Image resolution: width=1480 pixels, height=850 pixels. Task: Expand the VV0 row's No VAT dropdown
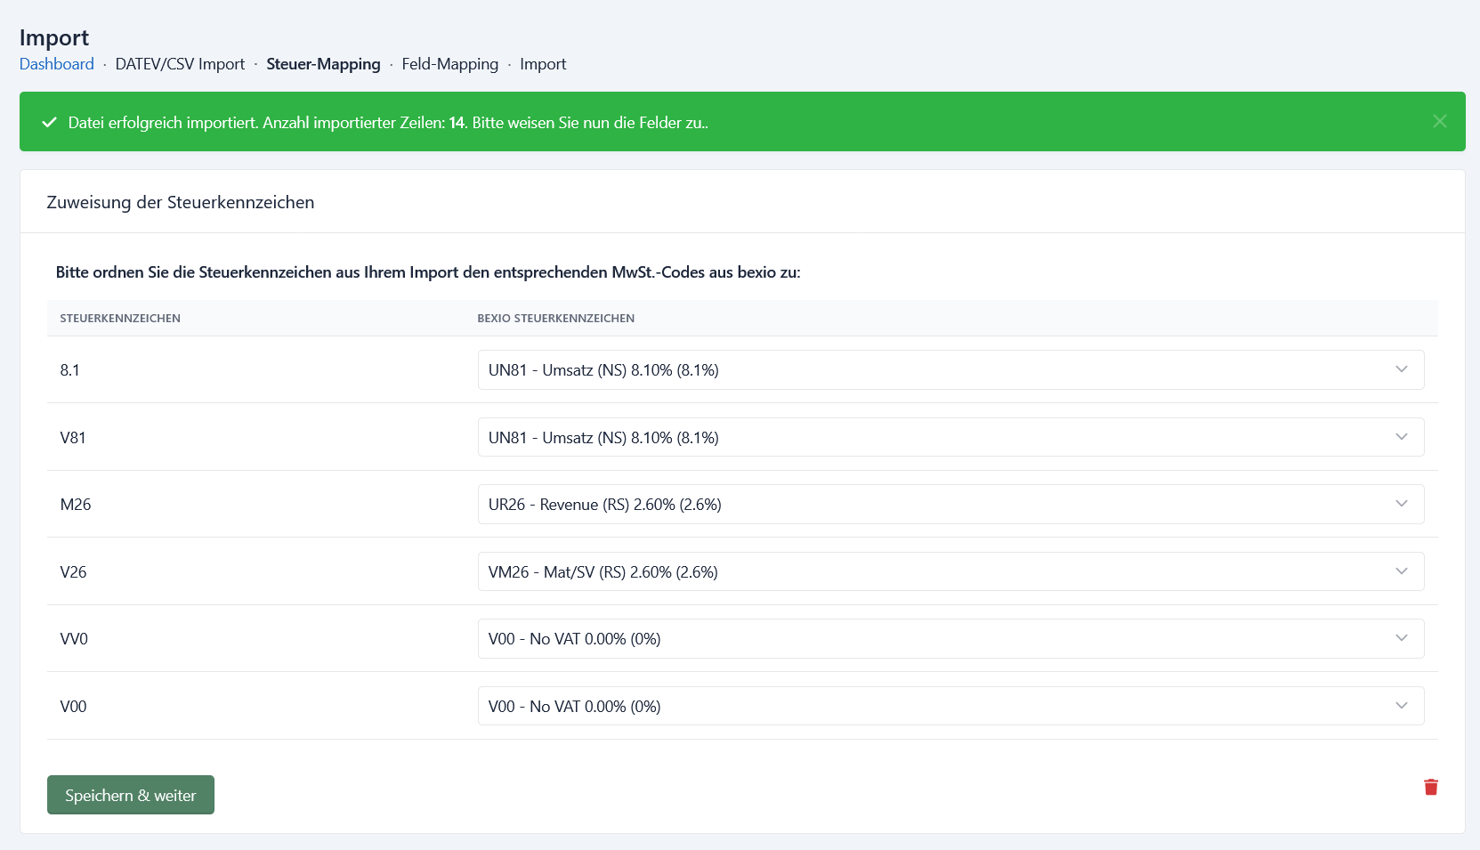pos(950,639)
